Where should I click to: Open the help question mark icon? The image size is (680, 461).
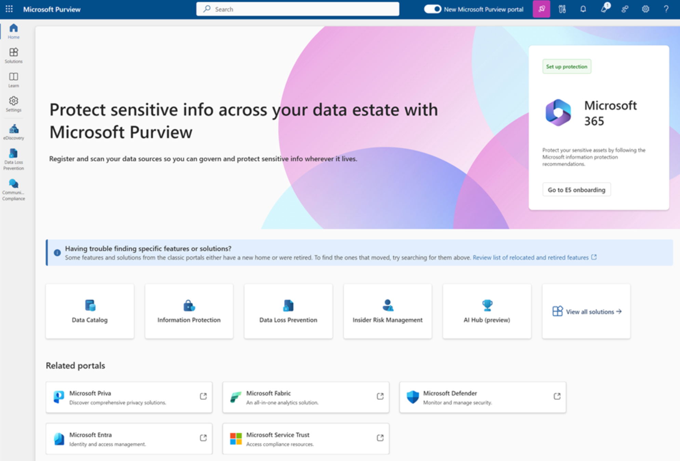666,9
